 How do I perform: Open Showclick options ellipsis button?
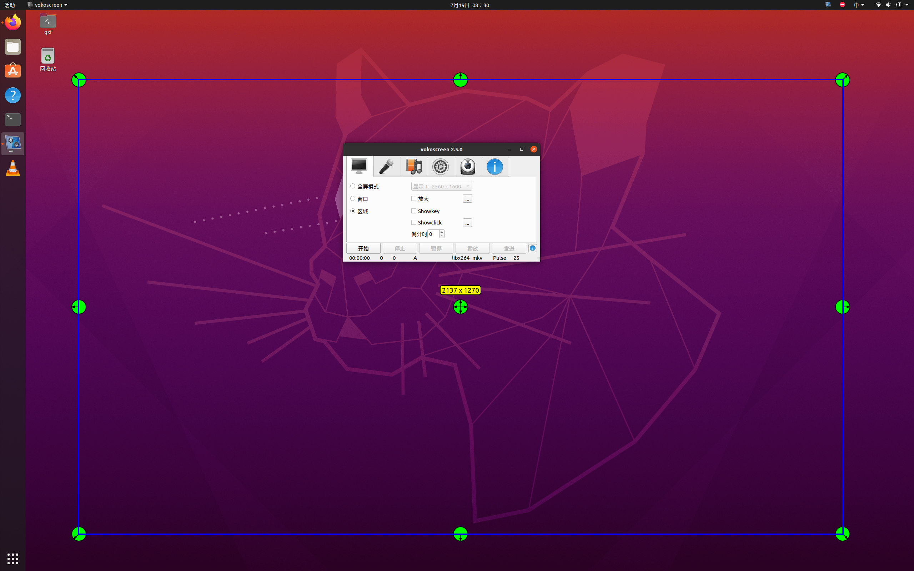pos(467,223)
